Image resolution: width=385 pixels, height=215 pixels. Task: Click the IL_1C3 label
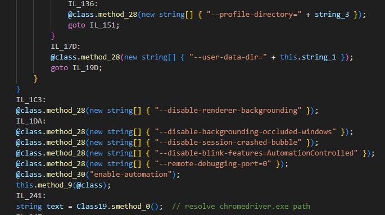coord(31,100)
